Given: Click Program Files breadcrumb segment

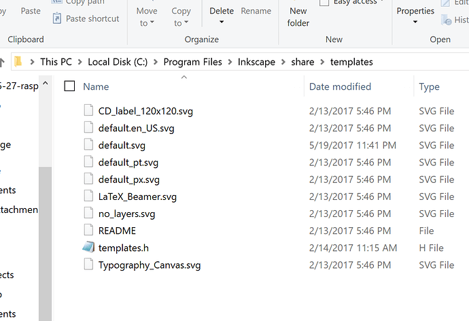Looking at the screenshot, I should [x=192, y=62].
